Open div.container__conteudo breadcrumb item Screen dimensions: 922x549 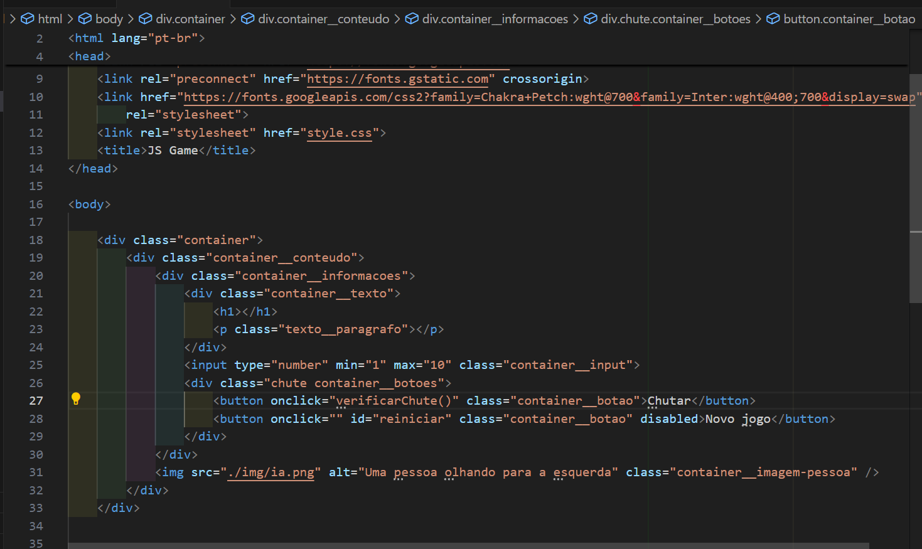point(324,19)
